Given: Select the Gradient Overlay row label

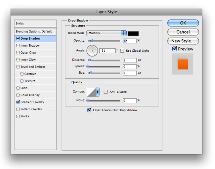Looking at the screenshot, I should [32, 102].
